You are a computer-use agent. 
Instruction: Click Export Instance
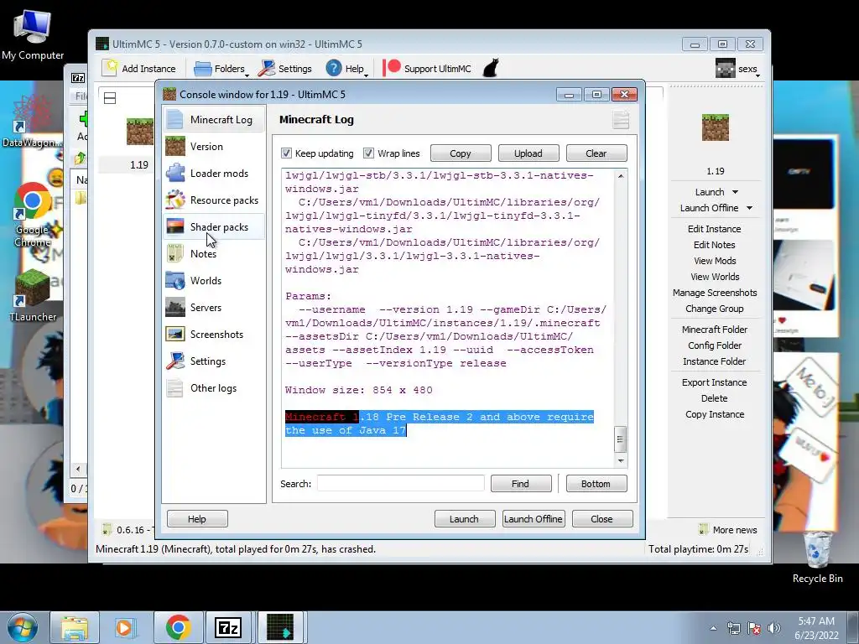coord(715,382)
